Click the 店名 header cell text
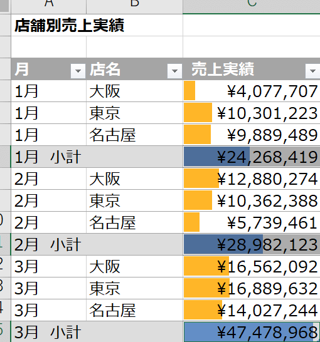The height and width of the screenshot is (342, 320). (105, 69)
